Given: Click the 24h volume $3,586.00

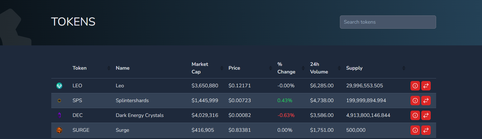Looking at the screenshot, I should tap(322, 115).
